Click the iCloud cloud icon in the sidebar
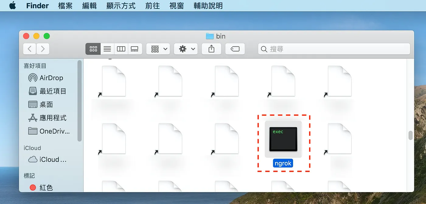The image size is (426, 204). [x=33, y=160]
